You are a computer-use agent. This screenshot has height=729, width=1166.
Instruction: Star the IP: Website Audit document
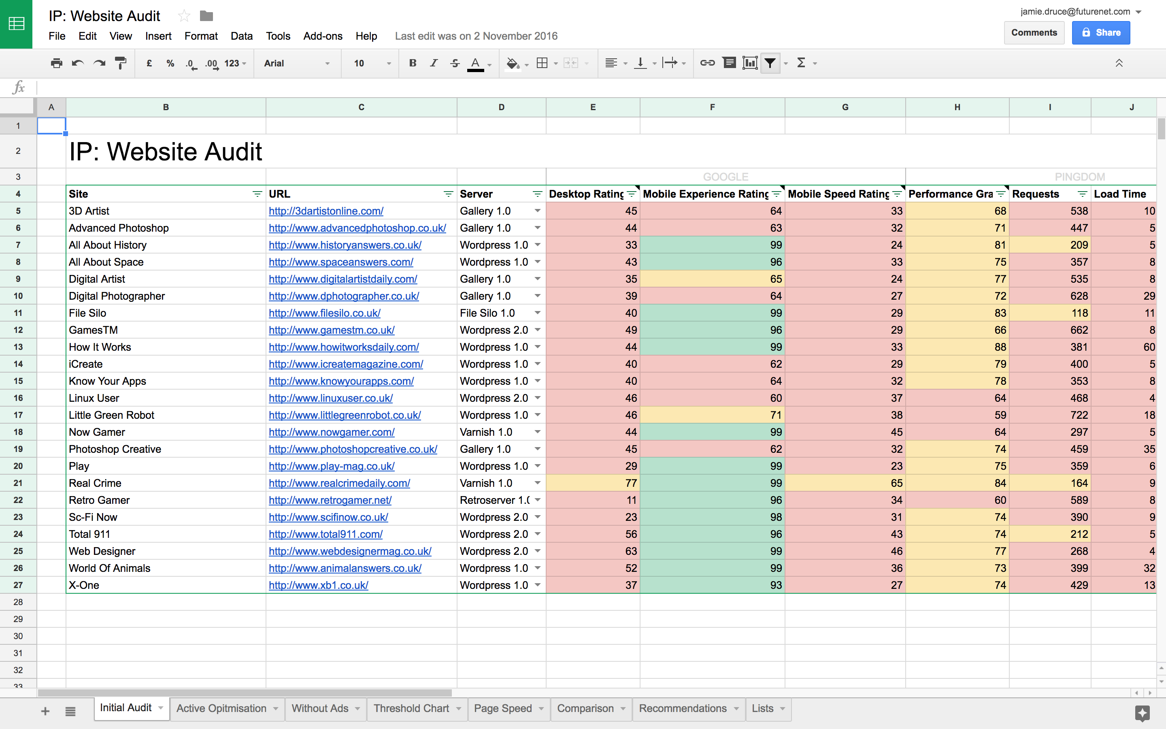click(183, 16)
